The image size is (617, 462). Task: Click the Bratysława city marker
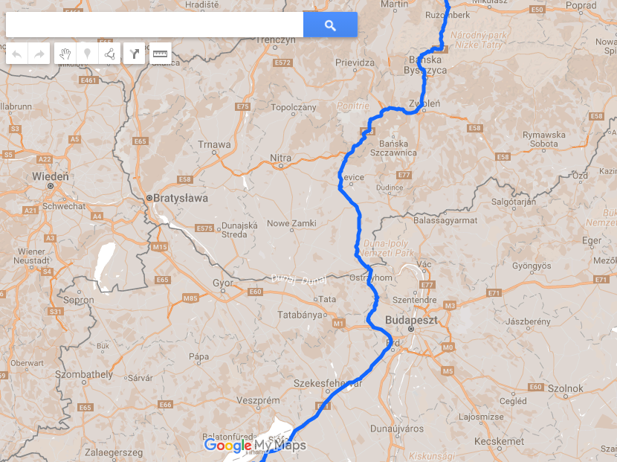tap(149, 198)
